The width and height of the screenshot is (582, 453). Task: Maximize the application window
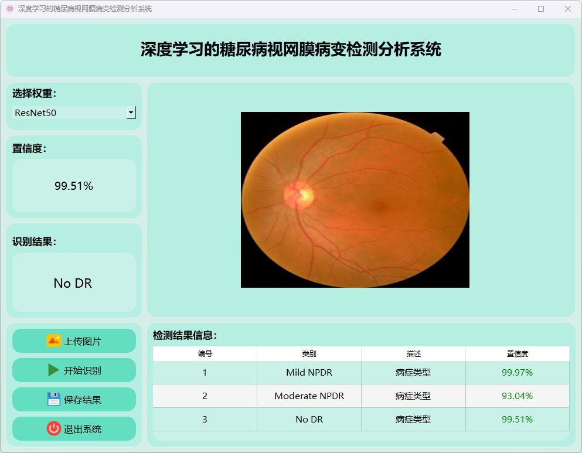coord(540,9)
